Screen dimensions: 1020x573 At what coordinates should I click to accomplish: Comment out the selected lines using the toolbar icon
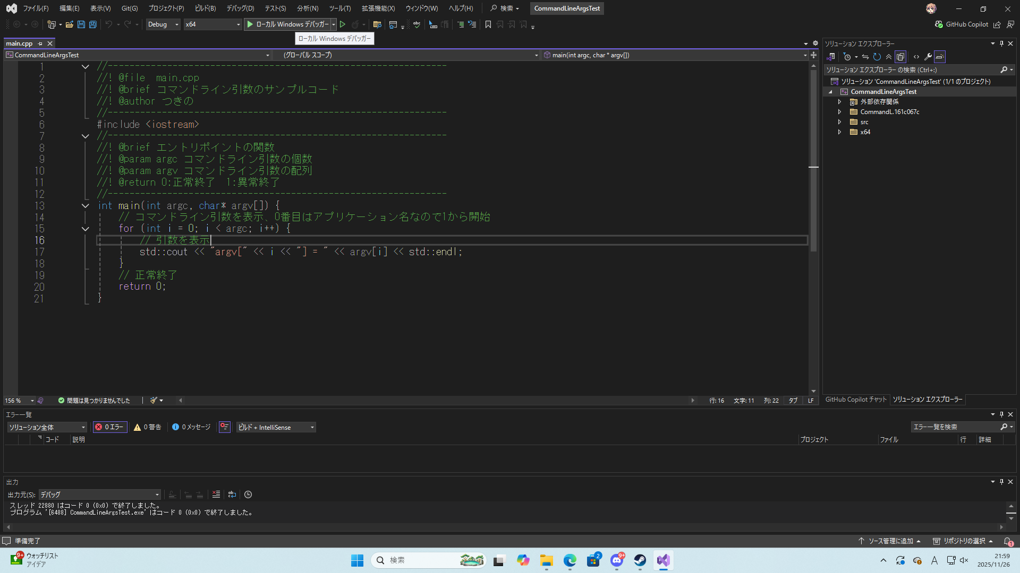(x=461, y=24)
